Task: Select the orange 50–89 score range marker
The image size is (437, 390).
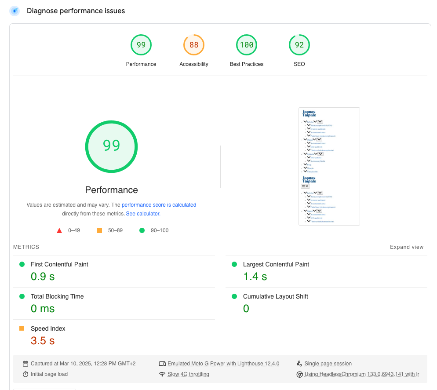Action: 99,230
